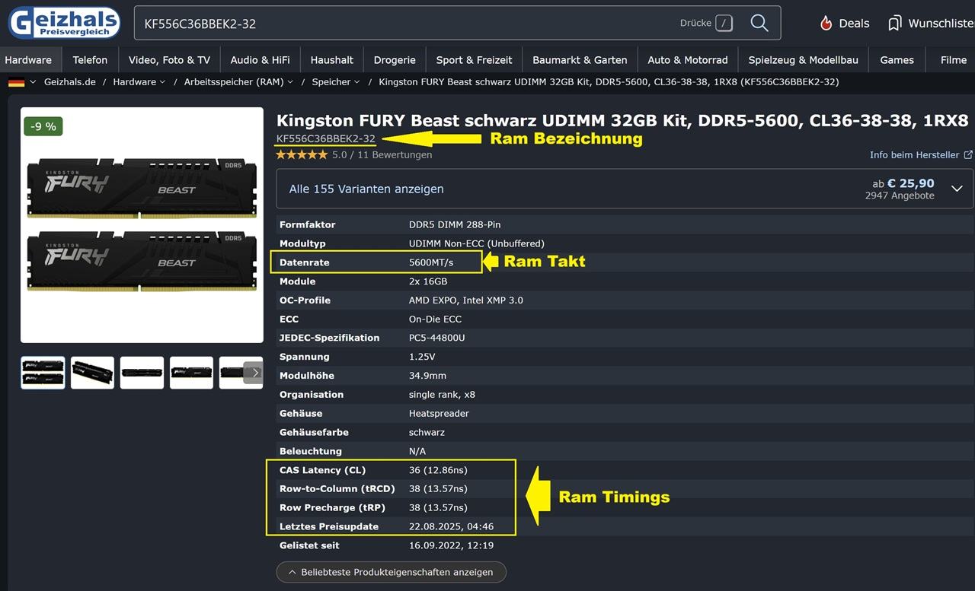
Task: Expand Alle 155 Varianten anzeigen
Action: click(x=366, y=189)
